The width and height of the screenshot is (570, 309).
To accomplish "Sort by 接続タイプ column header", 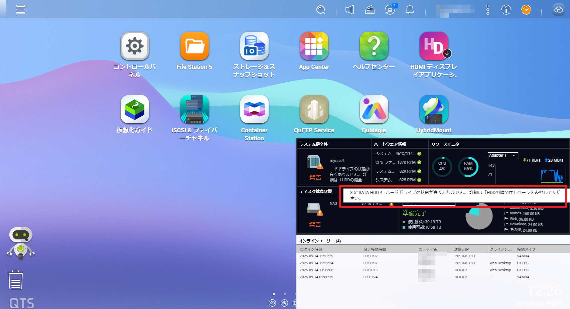I will coord(542,249).
